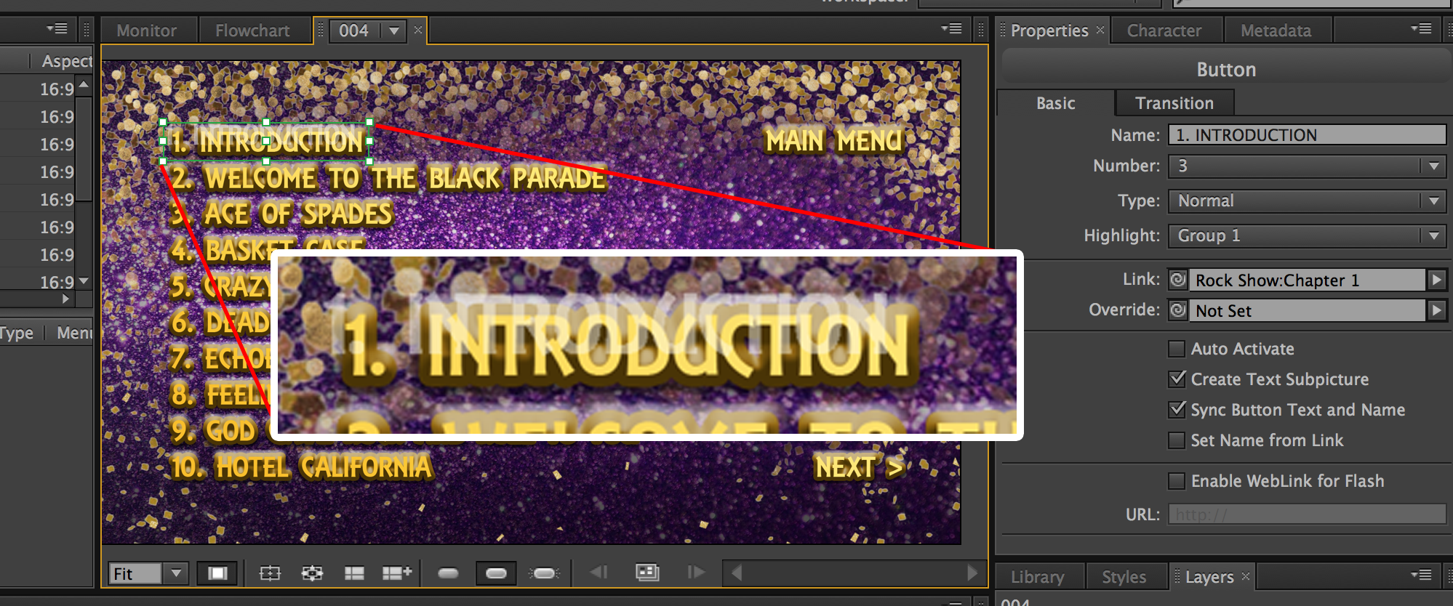Open the Type dropdown showing Normal
Viewport: 1453px width, 606px height.
point(1307,201)
